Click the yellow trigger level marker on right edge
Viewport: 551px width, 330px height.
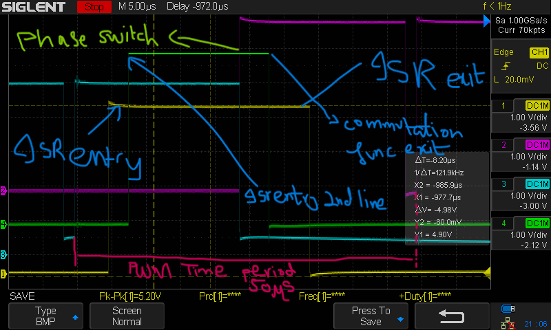pyautogui.click(x=487, y=272)
